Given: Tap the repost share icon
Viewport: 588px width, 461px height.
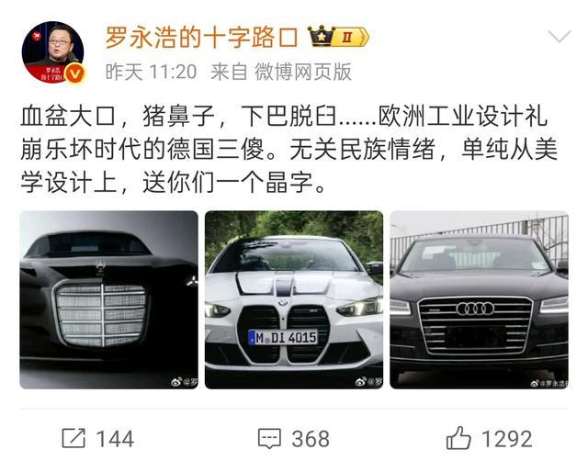Looking at the screenshot, I should click(x=73, y=438).
